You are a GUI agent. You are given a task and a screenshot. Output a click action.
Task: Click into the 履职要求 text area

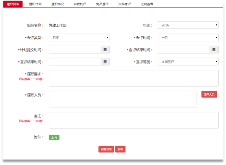(x=134, y=78)
